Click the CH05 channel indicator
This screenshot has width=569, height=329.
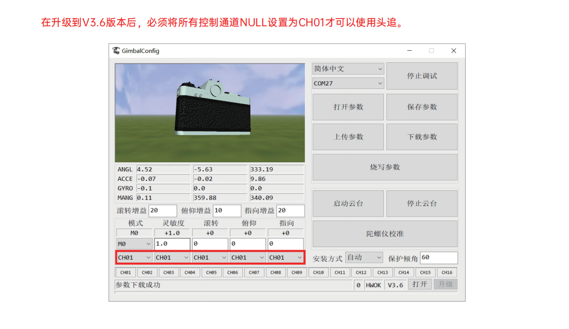coord(211,272)
